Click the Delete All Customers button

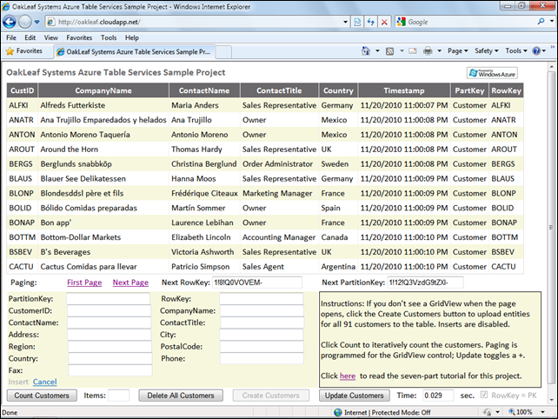(181, 396)
